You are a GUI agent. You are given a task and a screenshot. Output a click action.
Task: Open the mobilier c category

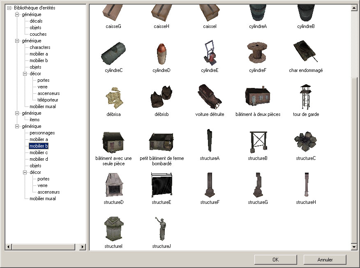tap(39, 152)
